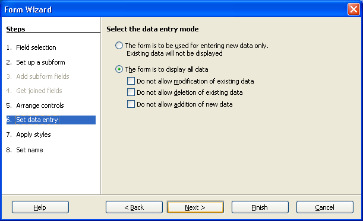Go to step 7 Apply styles

pyautogui.click(x=29, y=134)
